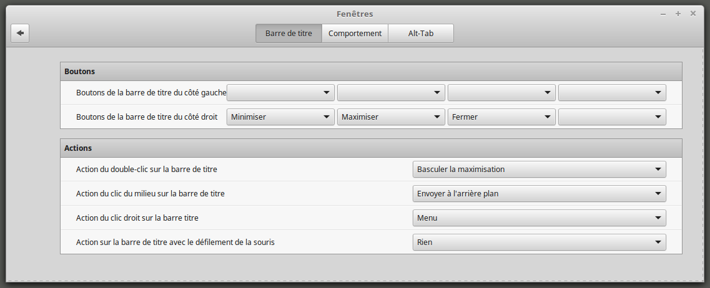Open the Alt-Tab tab

tap(420, 34)
